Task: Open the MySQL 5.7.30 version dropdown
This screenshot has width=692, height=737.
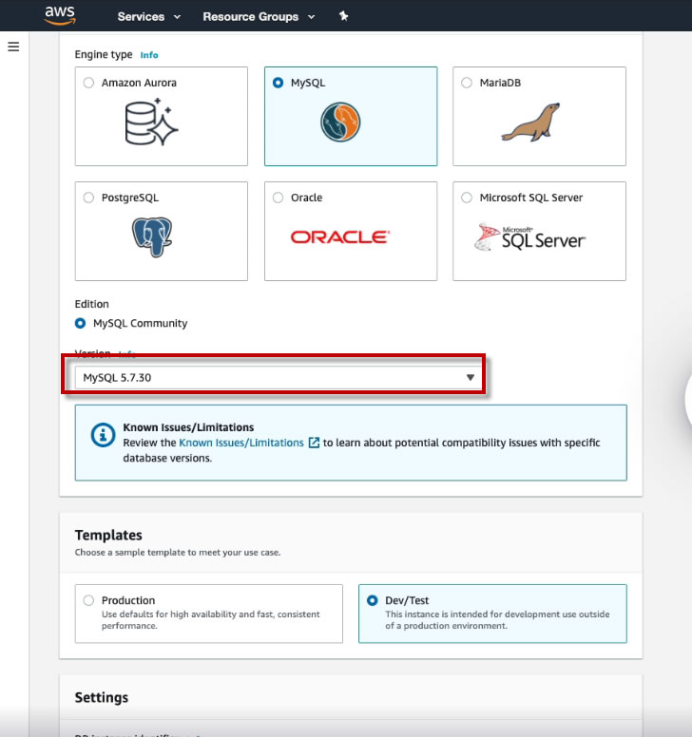Action: pyautogui.click(x=279, y=377)
